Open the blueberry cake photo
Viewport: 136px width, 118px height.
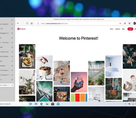44,68
